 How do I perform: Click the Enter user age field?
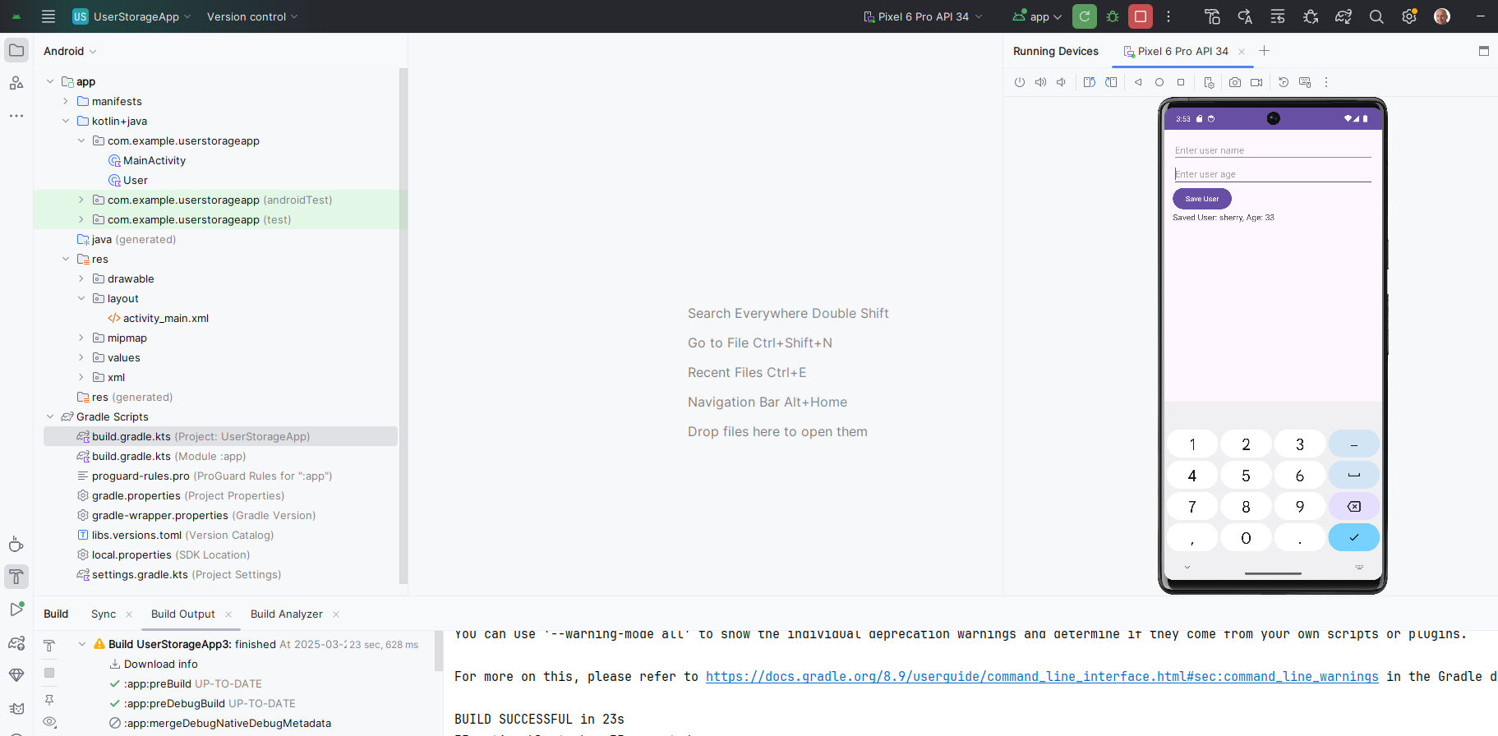1273,174
